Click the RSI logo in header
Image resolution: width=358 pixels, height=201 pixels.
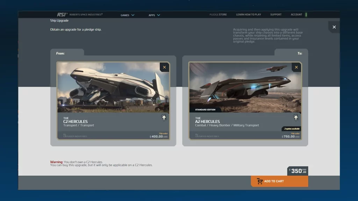pos(62,15)
